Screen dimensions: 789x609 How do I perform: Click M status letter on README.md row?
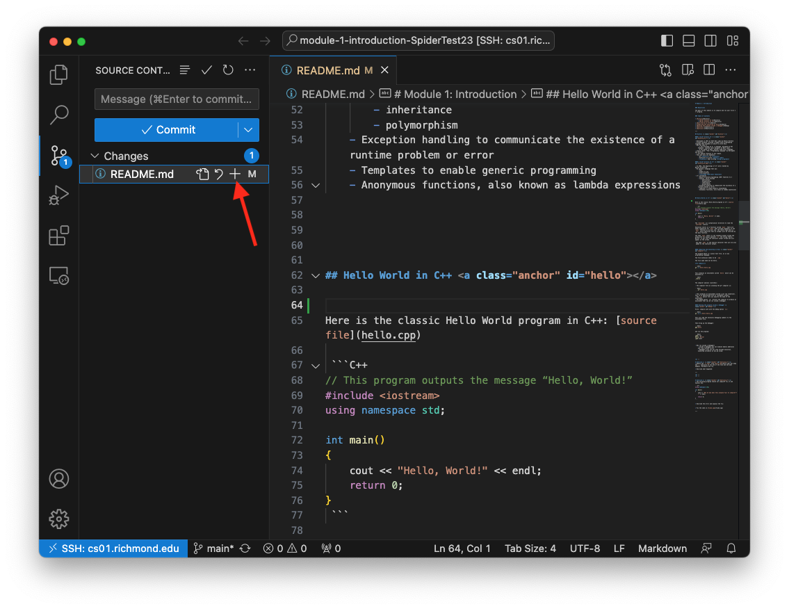click(x=252, y=174)
